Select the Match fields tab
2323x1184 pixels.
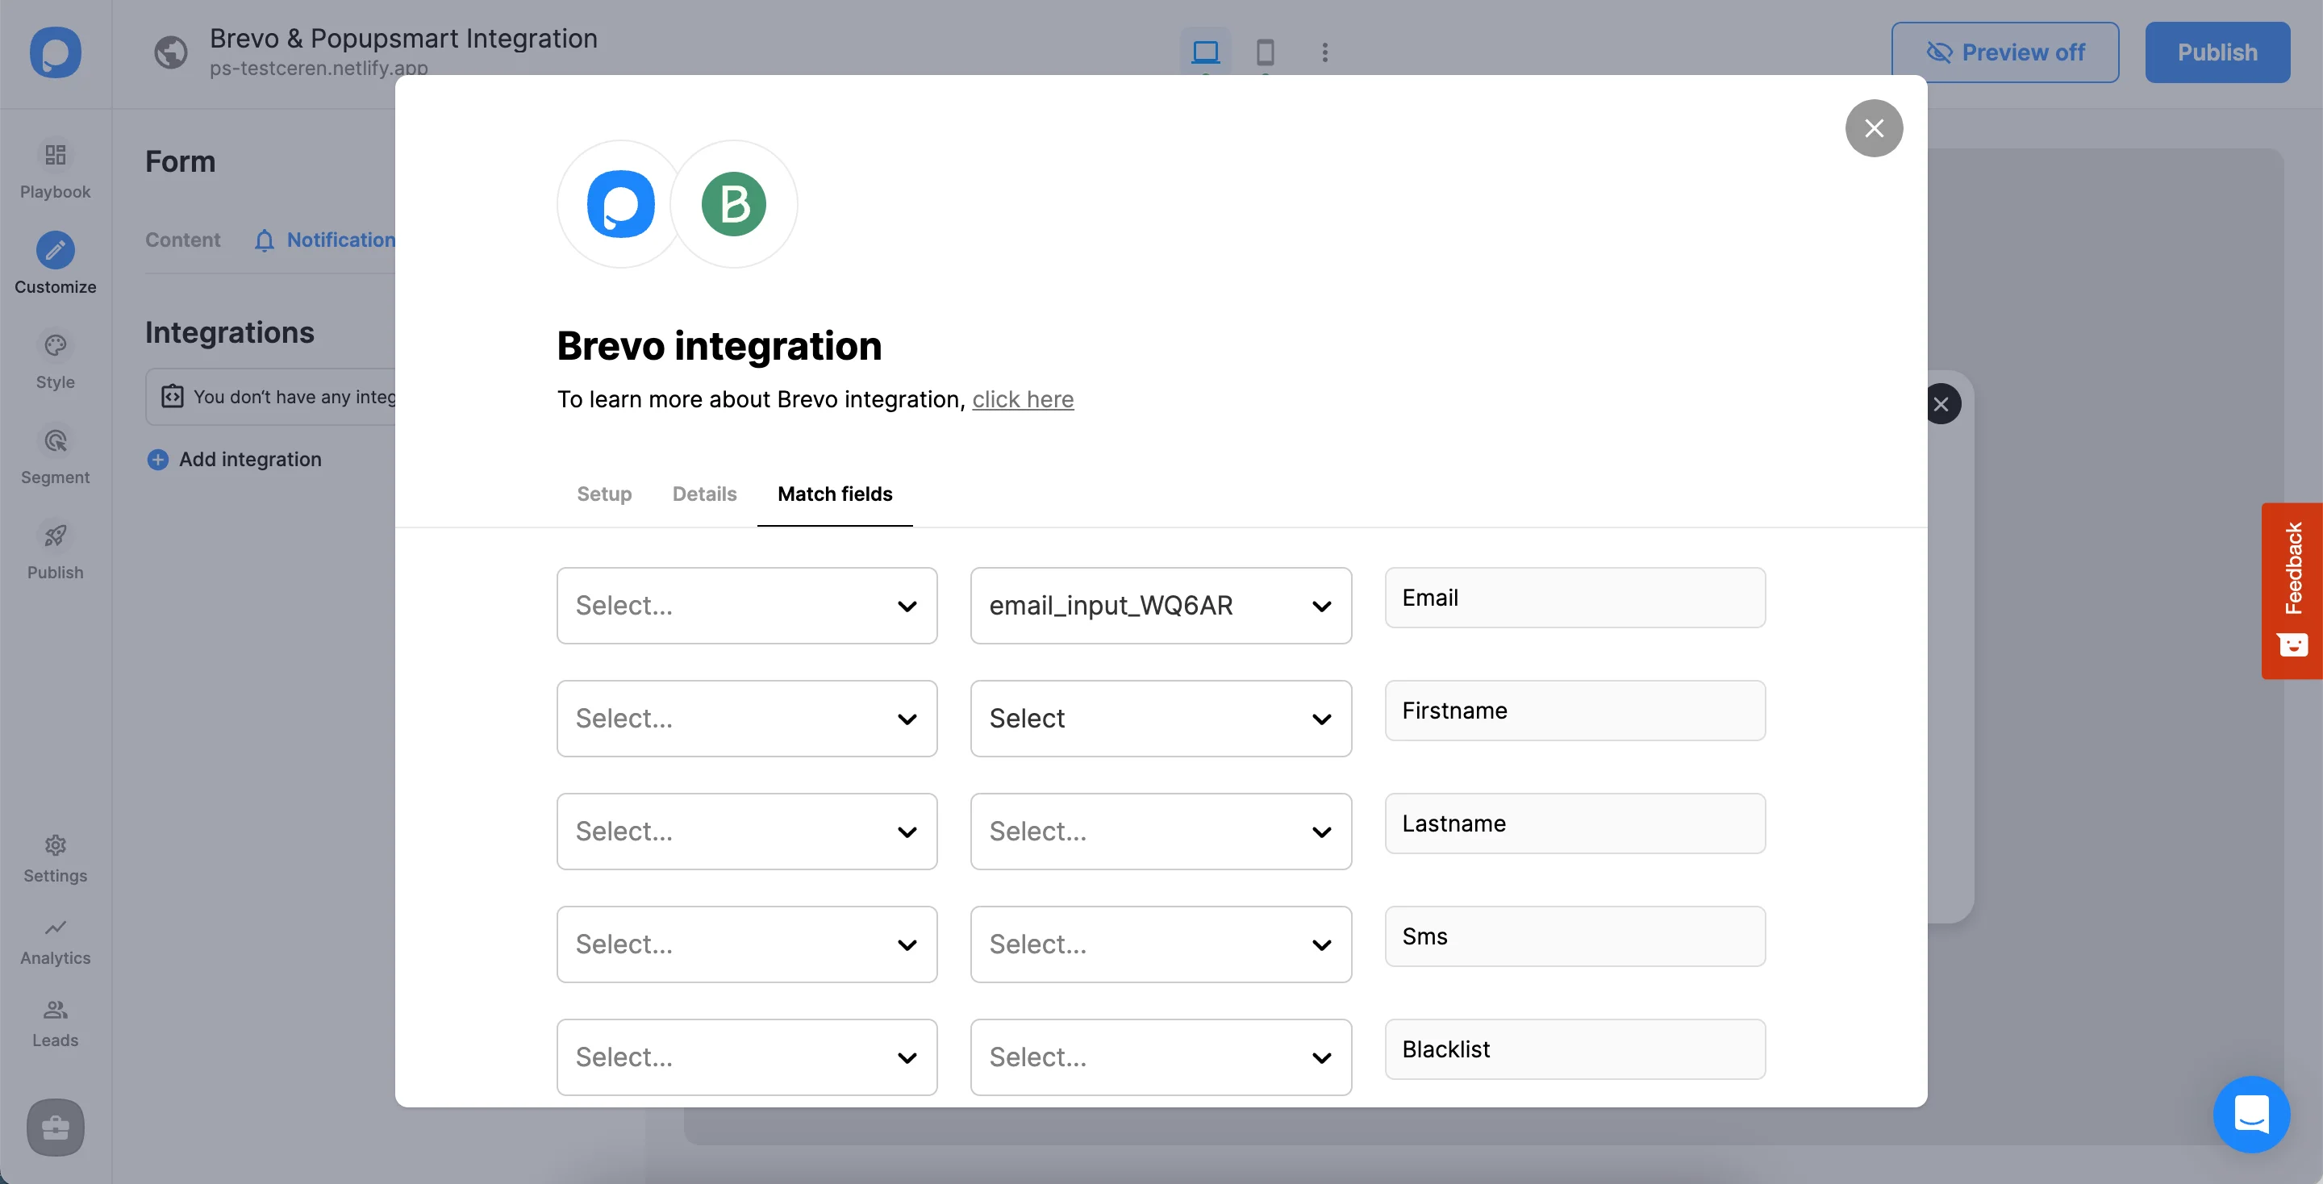835,494
